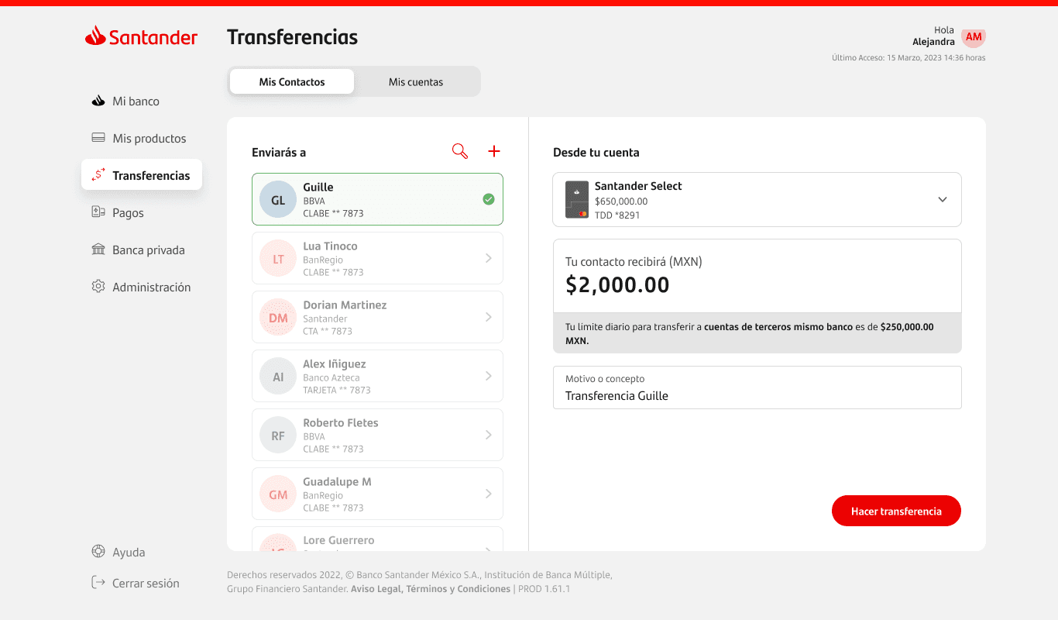Click the Administración gear icon
1058x620 pixels.
(98, 287)
